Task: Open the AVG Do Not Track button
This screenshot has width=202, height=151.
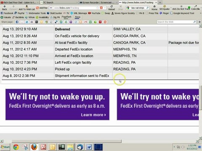Action: (x=181, y=8)
